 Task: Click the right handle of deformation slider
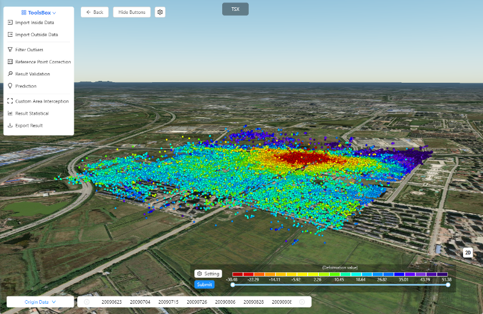[448, 285]
